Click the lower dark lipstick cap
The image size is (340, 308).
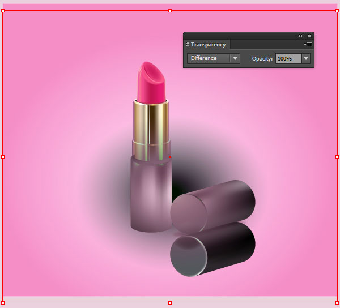pyautogui.click(x=212, y=249)
